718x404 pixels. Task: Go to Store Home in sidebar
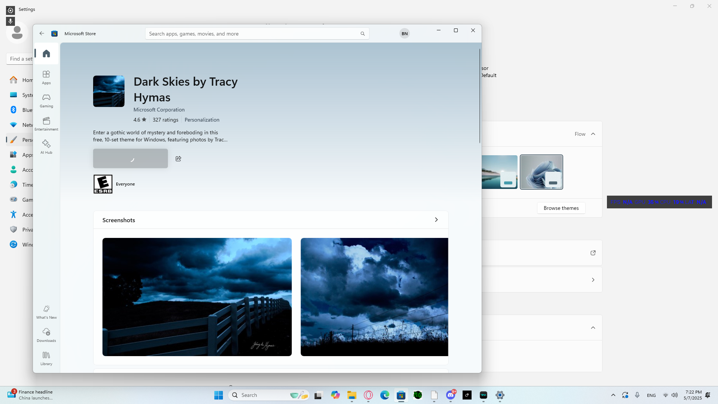pyautogui.click(x=46, y=53)
